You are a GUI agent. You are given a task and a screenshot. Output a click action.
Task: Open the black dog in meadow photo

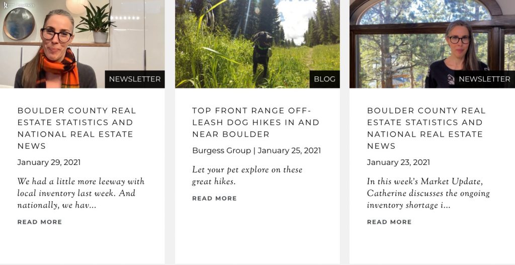[x=257, y=44]
